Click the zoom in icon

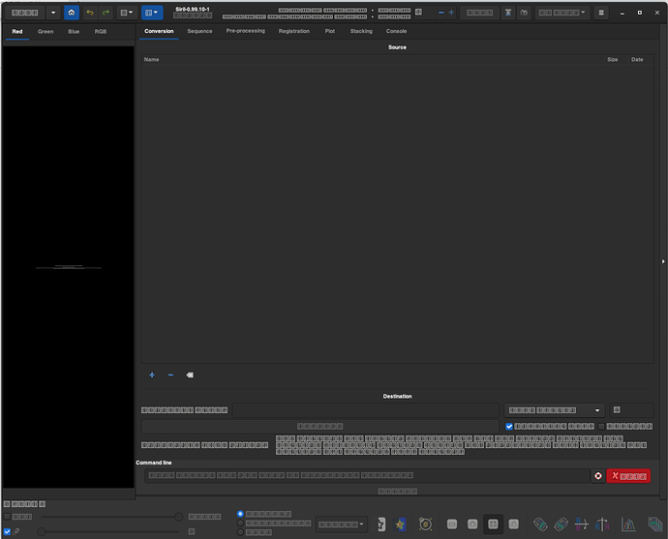(x=472, y=524)
